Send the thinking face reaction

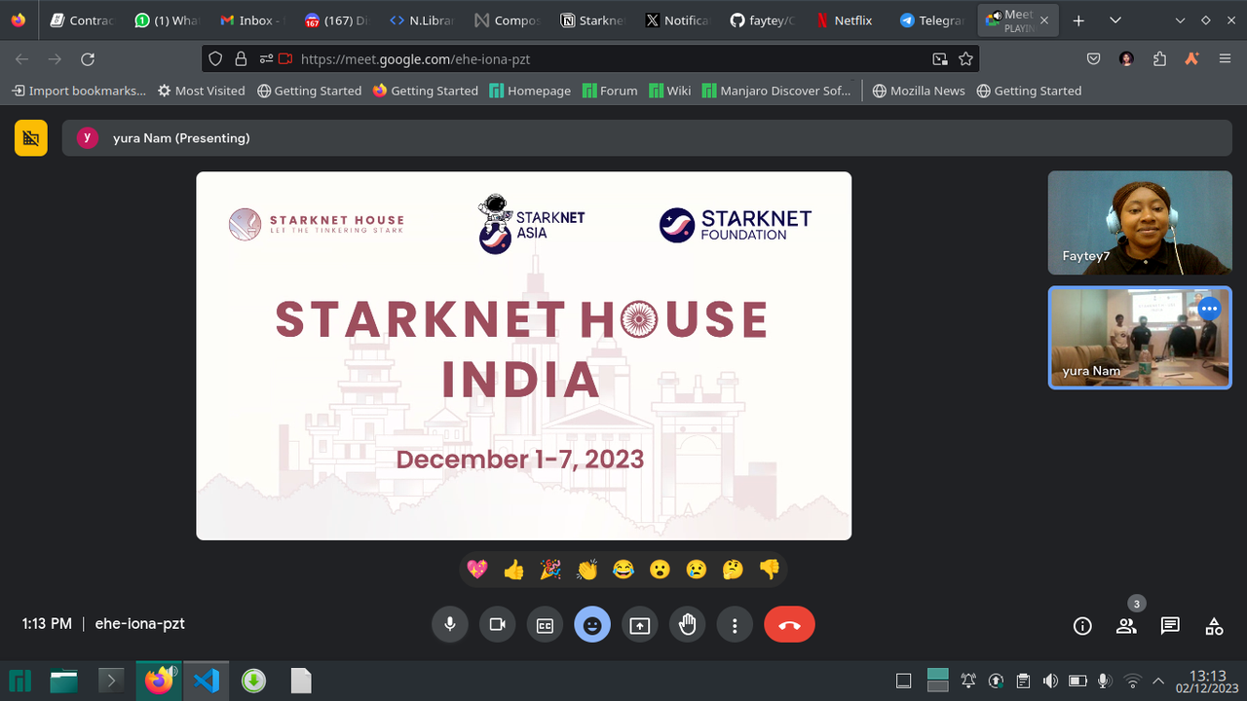pos(734,570)
